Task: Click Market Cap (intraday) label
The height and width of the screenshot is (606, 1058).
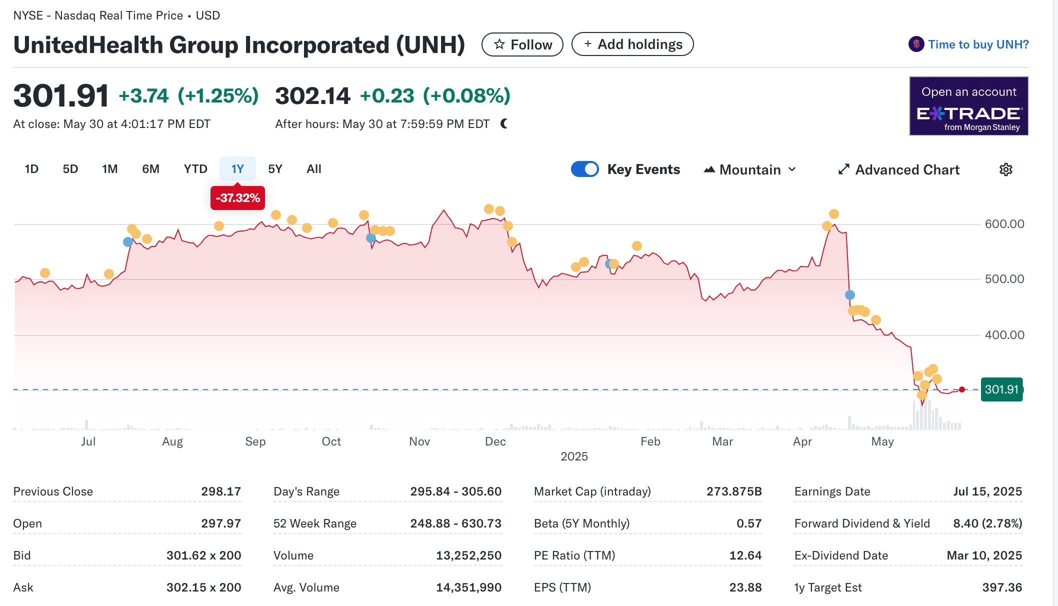Action: [x=592, y=491]
